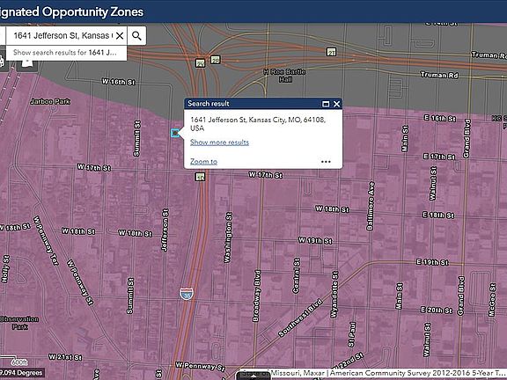
Task: Expand the attribute table bottom arrow
Action: pos(254,376)
